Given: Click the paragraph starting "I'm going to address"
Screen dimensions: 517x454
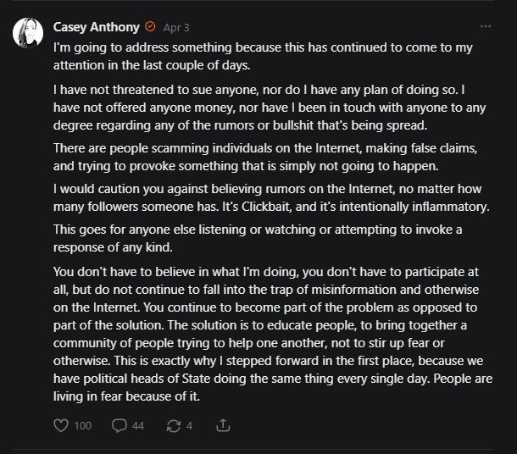Looking at the screenshot, I should [x=263, y=55].
